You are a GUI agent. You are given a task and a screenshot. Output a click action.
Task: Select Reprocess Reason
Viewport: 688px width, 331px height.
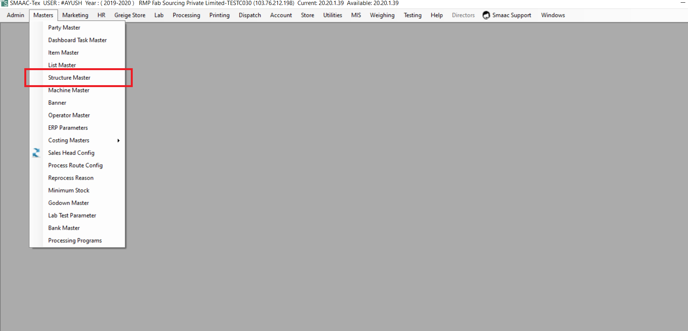[x=77, y=178]
